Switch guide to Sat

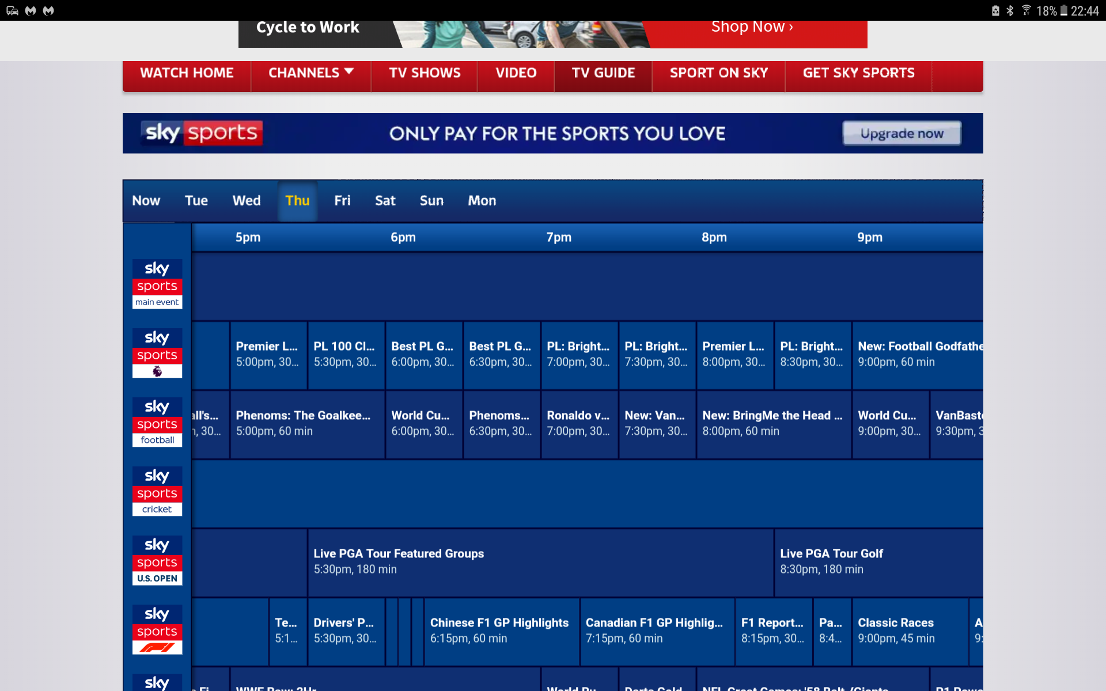tap(385, 201)
